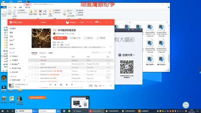Open 私人FM in sidebar
201x113 pixels.
point(12,48)
